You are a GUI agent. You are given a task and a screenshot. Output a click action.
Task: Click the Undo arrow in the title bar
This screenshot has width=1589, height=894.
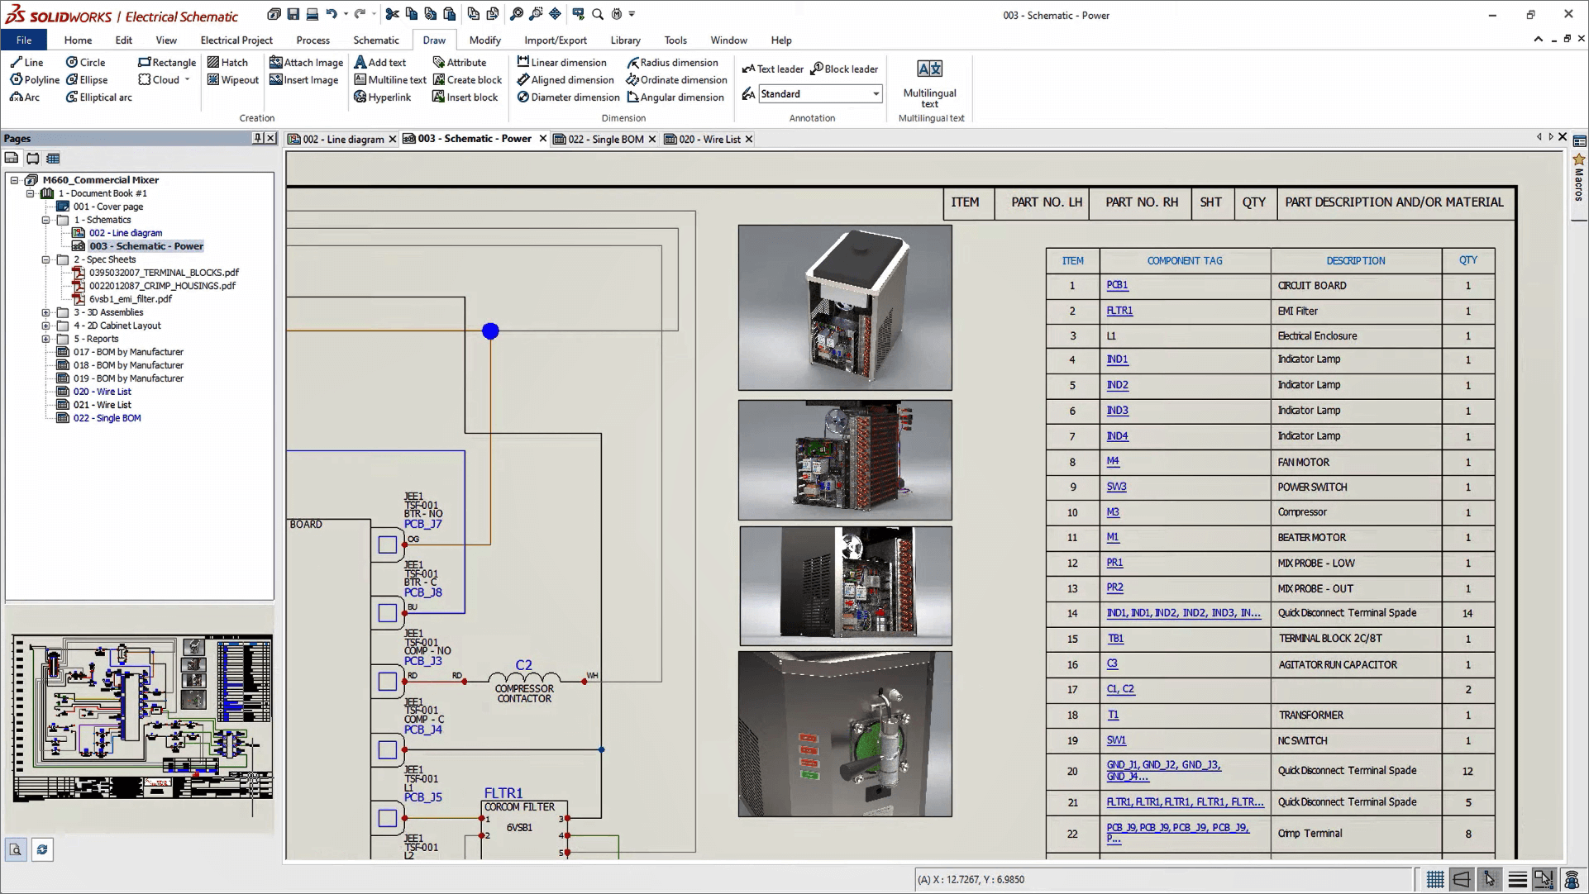tap(332, 14)
